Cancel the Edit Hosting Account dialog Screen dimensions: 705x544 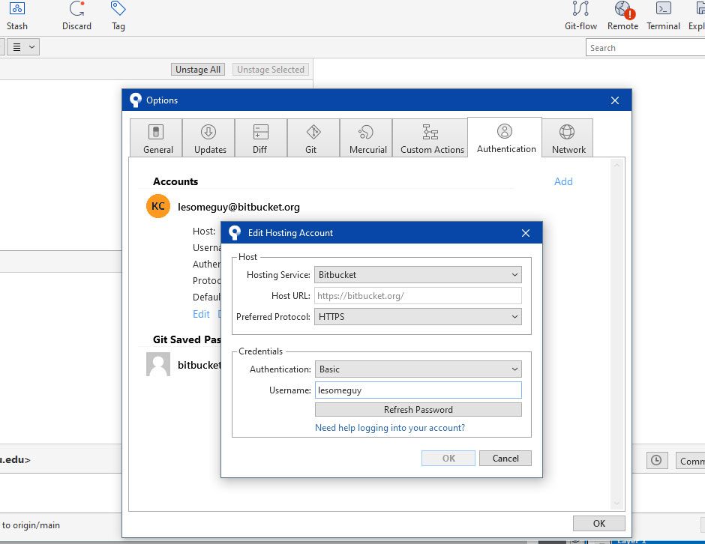point(505,458)
